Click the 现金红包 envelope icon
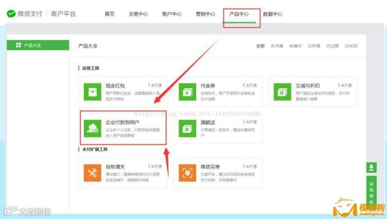 (93, 92)
